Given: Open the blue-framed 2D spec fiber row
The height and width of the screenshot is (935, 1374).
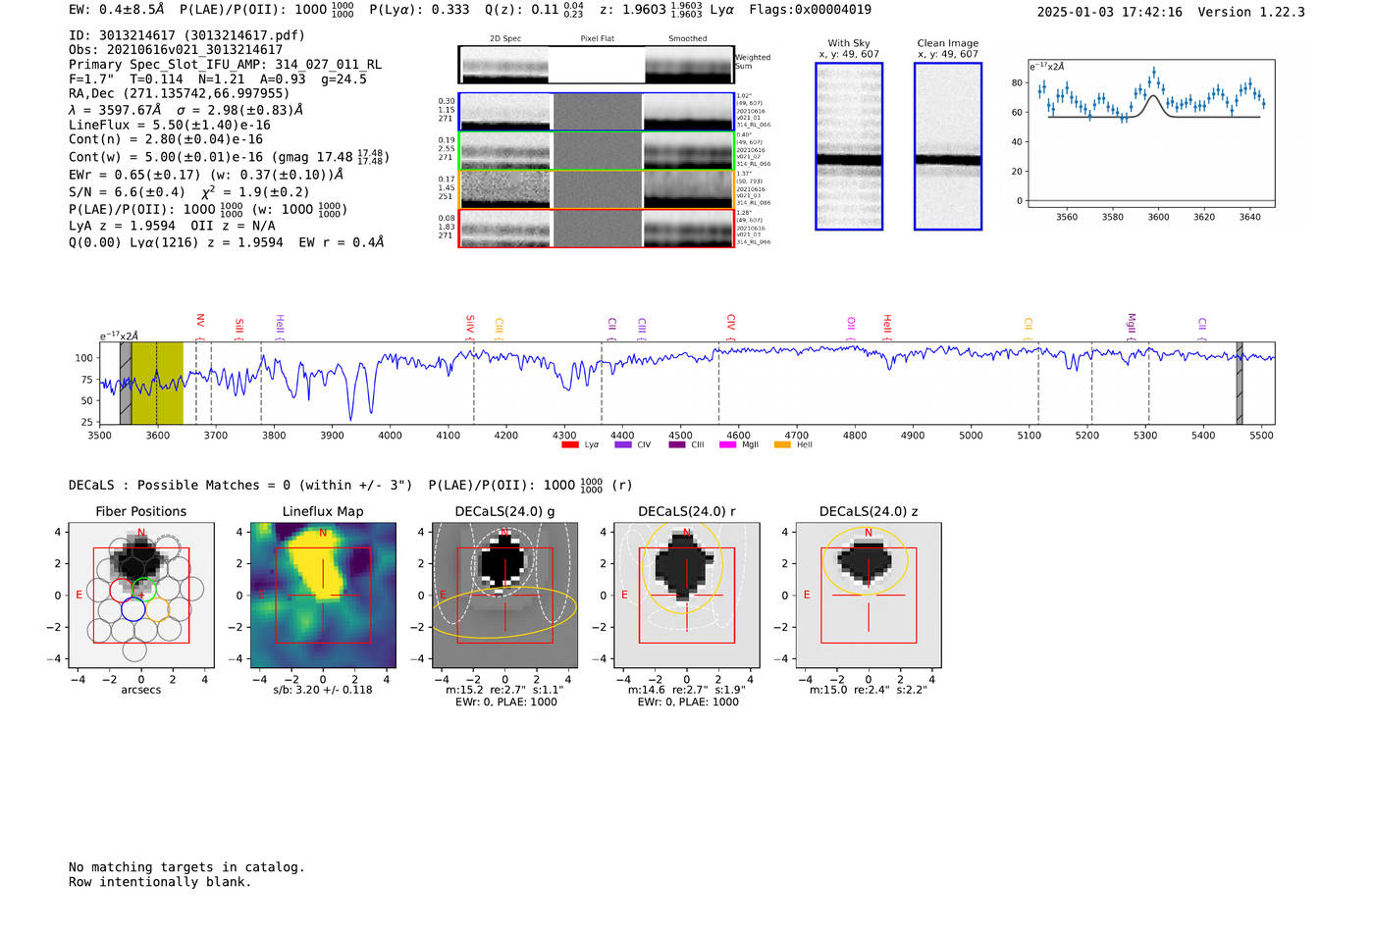Looking at the screenshot, I should pyautogui.click(x=596, y=112).
